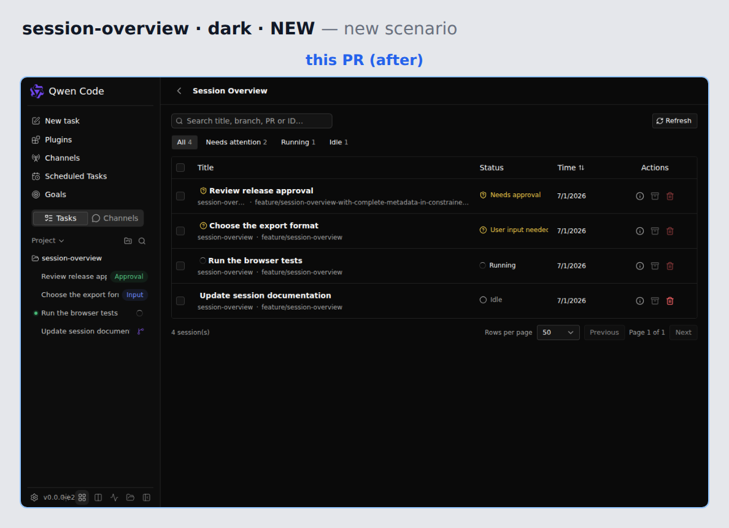This screenshot has width=729, height=528.
Task: Archive Choose the export format session
Action: [x=655, y=231]
